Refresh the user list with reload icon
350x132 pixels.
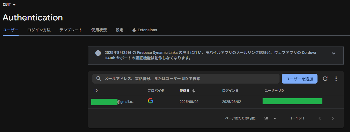325,79
